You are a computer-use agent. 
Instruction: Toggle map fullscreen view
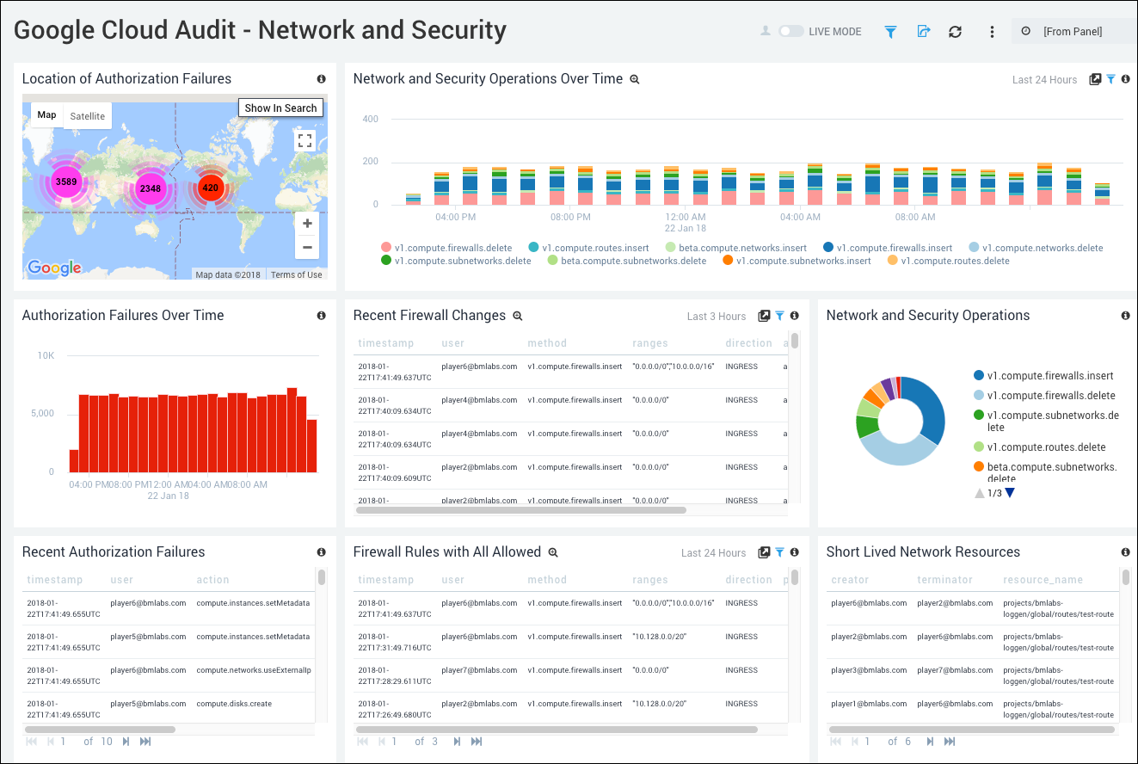[304, 141]
